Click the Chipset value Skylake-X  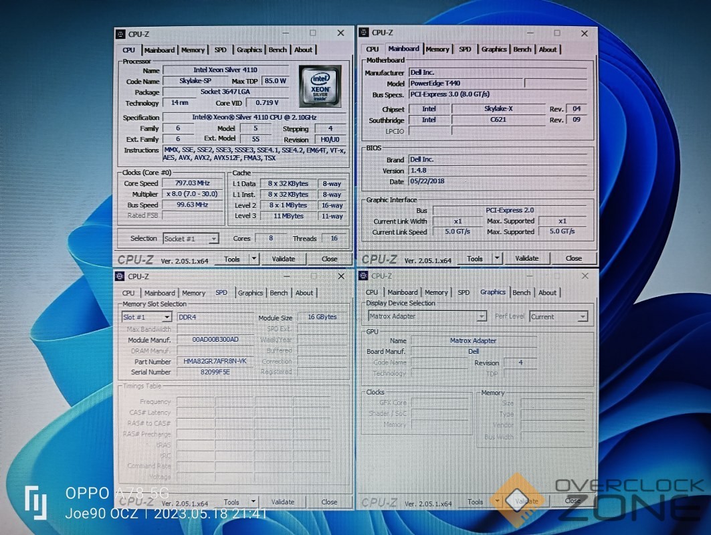498,109
